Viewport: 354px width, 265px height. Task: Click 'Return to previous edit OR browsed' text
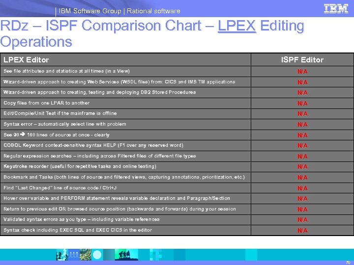(x=119, y=209)
